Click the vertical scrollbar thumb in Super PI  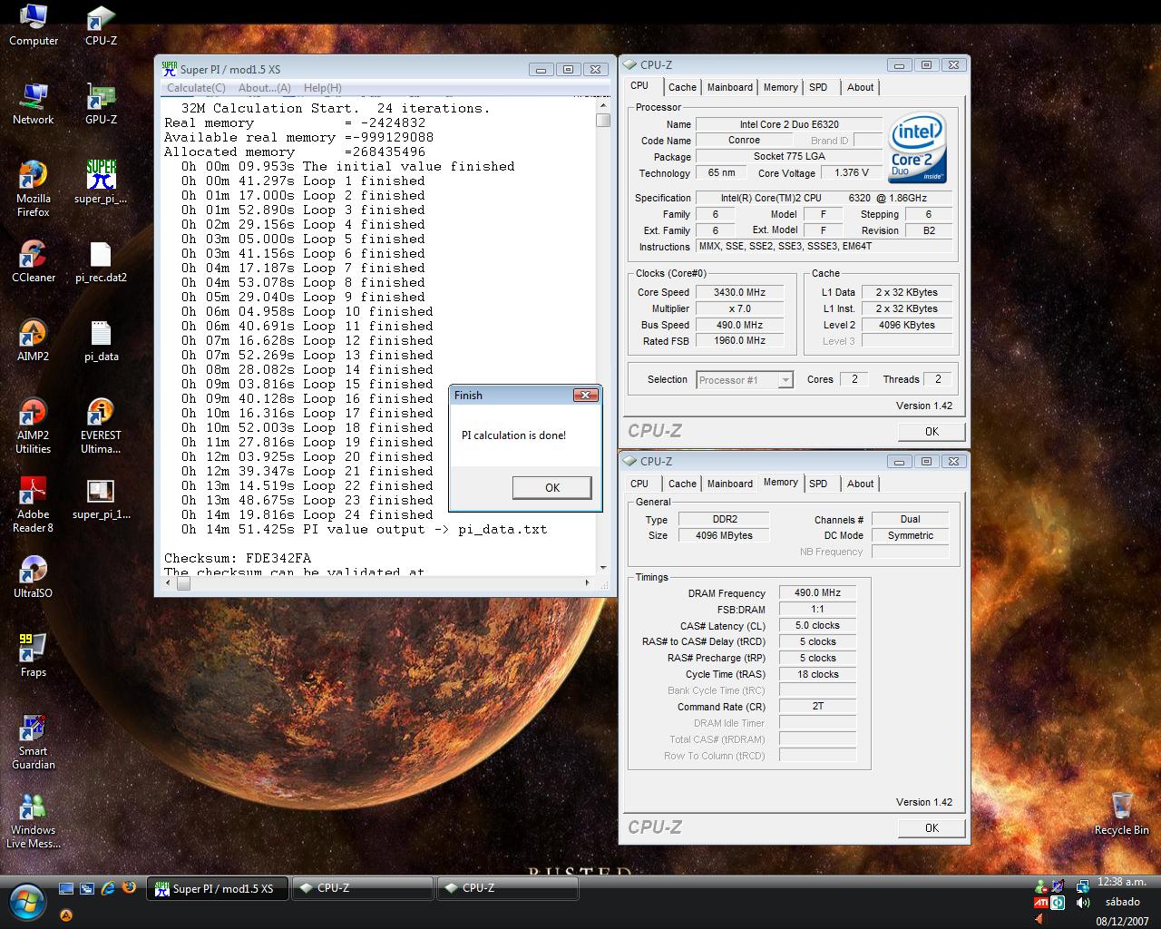[x=603, y=120]
